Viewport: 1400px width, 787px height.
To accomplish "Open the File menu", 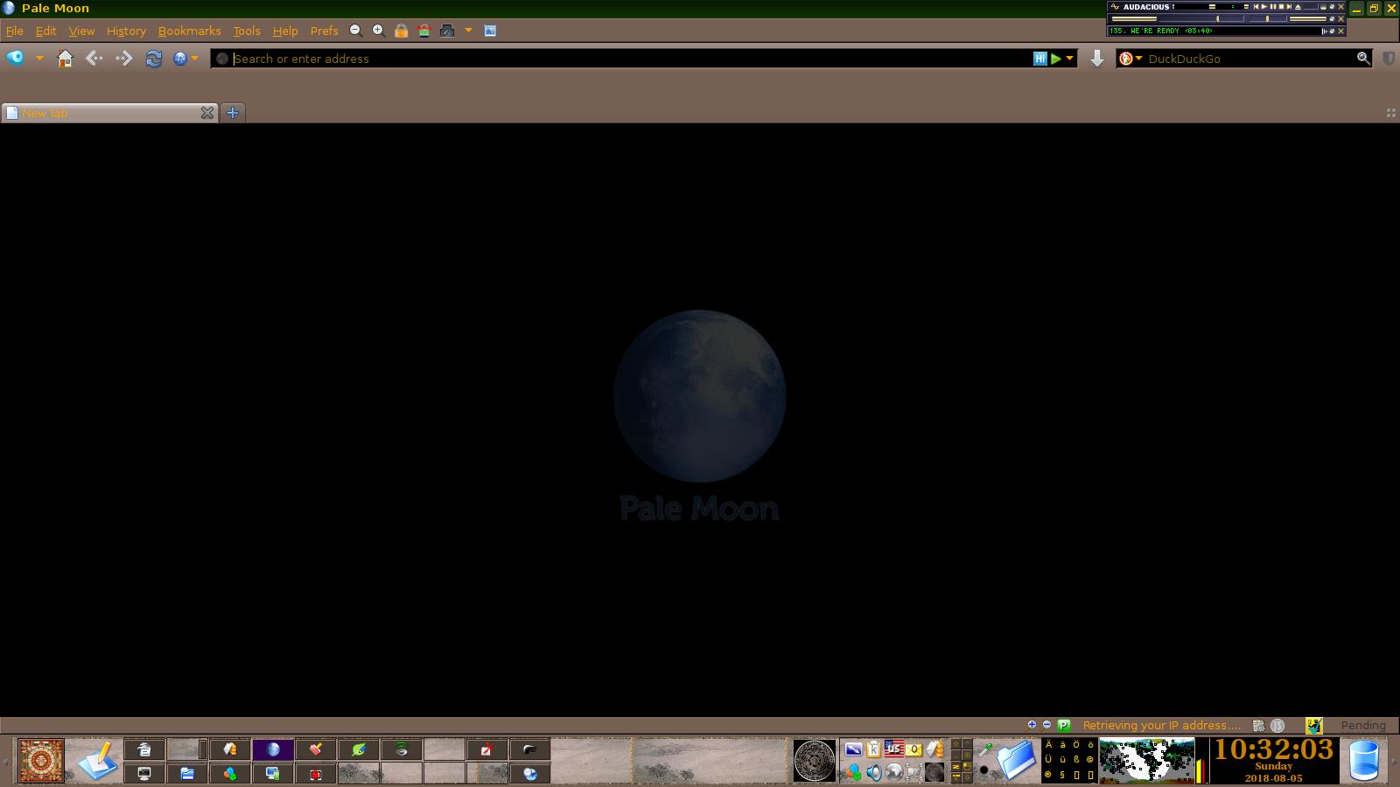I will pos(14,31).
